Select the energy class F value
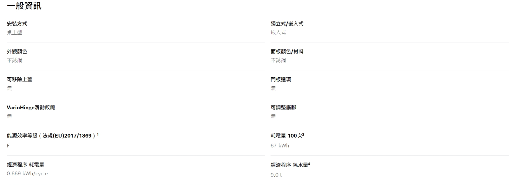 pos(8,145)
